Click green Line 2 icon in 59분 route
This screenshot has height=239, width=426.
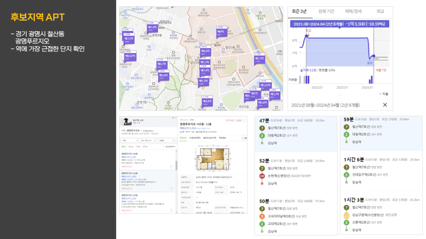(x=346, y=134)
